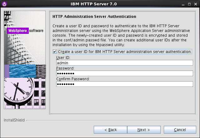The height and width of the screenshot is (138, 200).
Task: Click the WebSphere software logo
Action: 25,31
